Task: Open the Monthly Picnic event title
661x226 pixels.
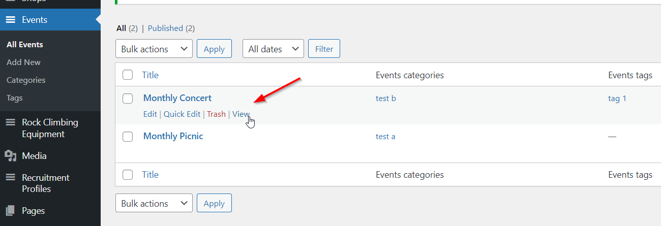Action: [173, 136]
